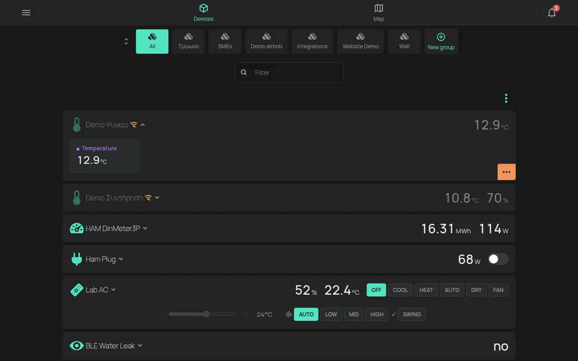Image resolution: width=578 pixels, height=361 pixels.
Task: Click the Filter search field
Action: (289, 72)
